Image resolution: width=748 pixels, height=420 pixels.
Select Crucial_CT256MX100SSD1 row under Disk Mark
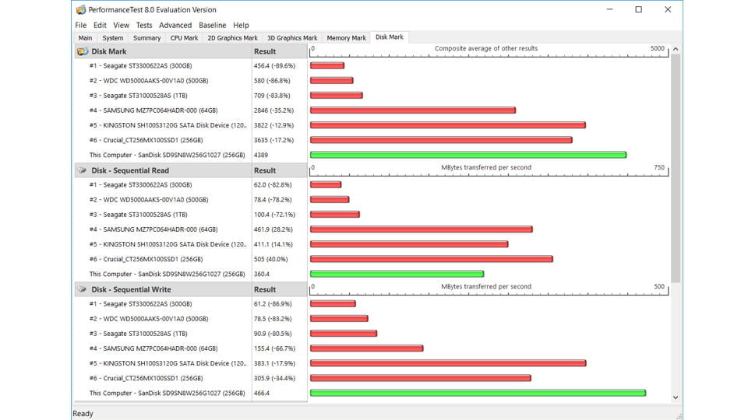pos(146,140)
